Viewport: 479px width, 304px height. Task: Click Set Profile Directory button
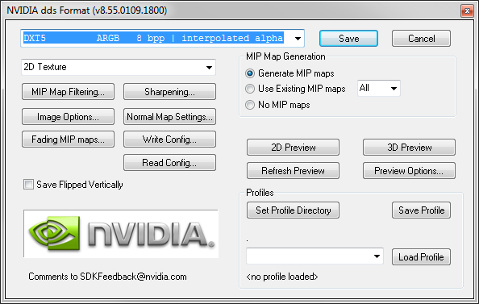(x=293, y=210)
